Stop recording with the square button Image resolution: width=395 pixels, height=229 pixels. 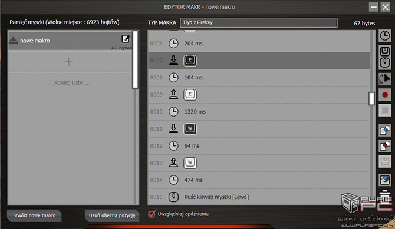pyautogui.click(x=384, y=110)
